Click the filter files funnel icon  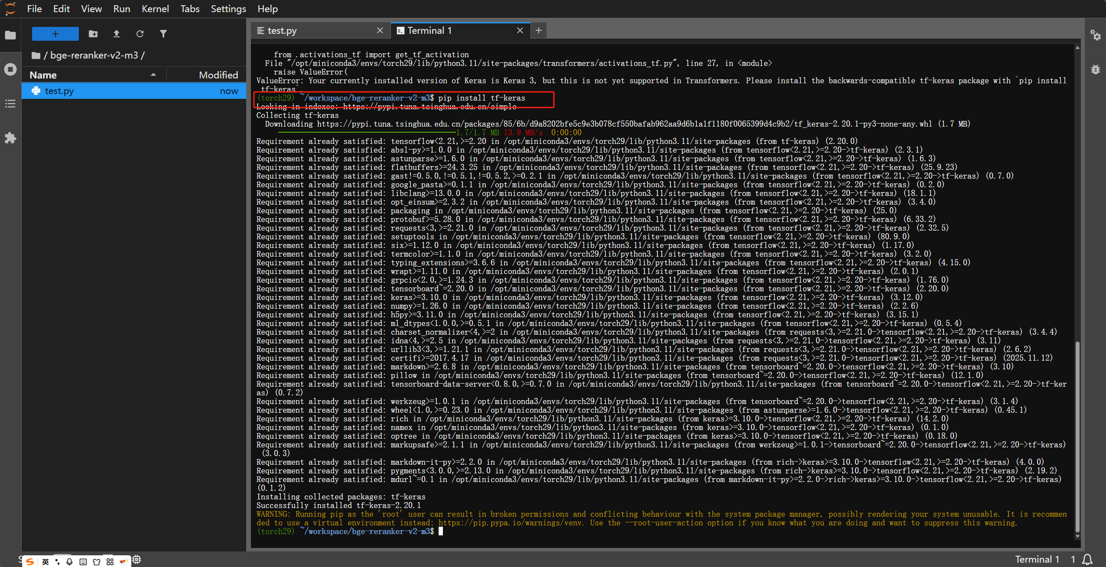[163, 34]
